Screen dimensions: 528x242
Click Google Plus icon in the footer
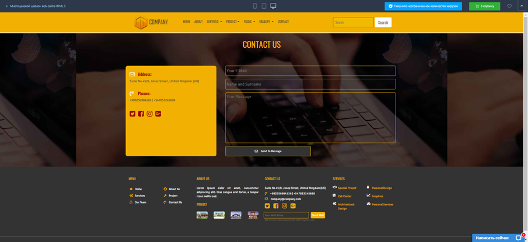pos(293,206)
